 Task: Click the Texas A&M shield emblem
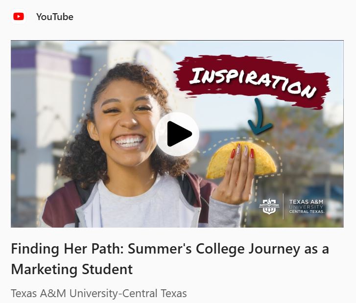[x=269, y=206]
